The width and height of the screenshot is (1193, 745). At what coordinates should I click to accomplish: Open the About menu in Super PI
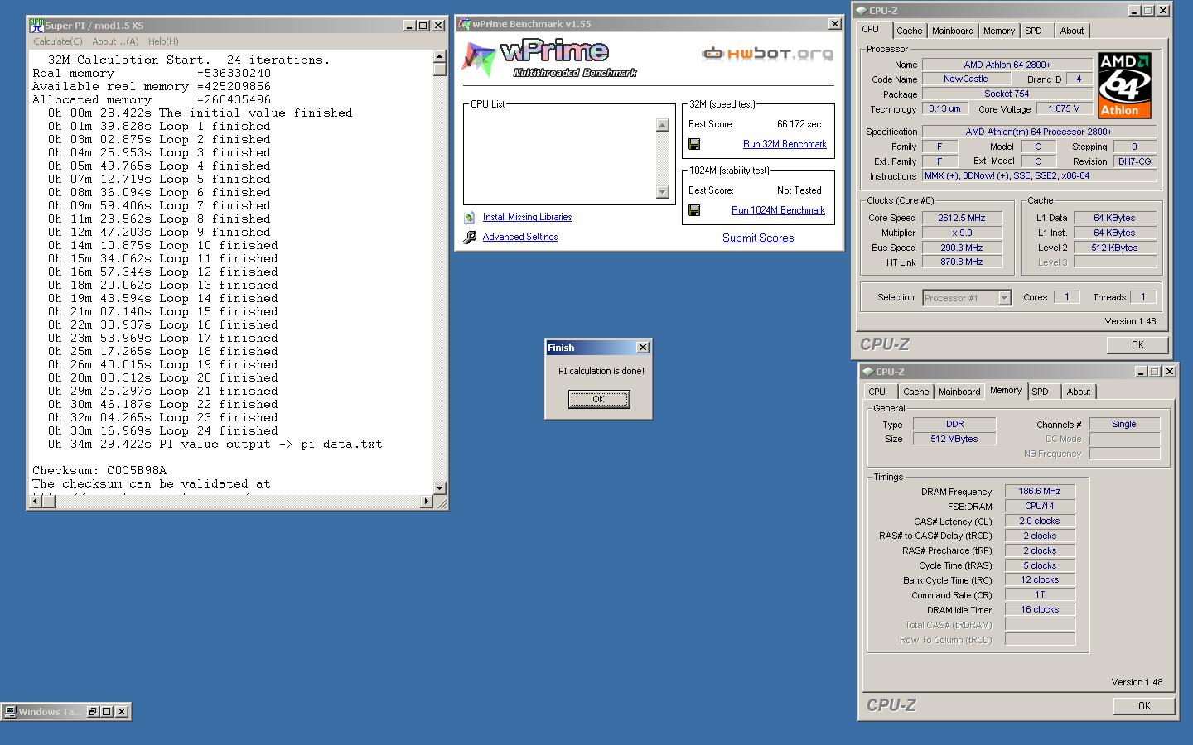(x=115, y=41)
